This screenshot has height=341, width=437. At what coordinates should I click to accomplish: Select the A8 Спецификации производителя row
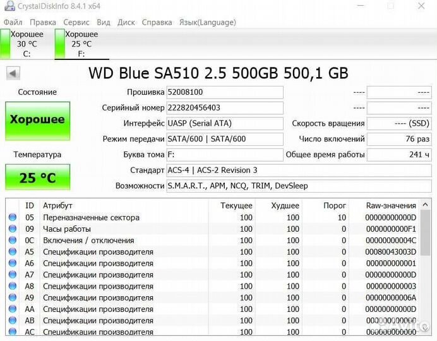coord(212,286)
